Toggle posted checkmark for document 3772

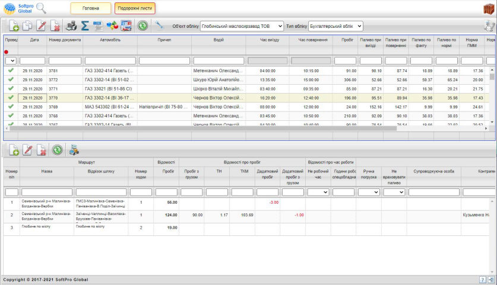(x=11, y=79)
